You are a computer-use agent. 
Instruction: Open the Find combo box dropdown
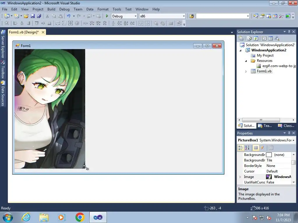coord(248,16)
